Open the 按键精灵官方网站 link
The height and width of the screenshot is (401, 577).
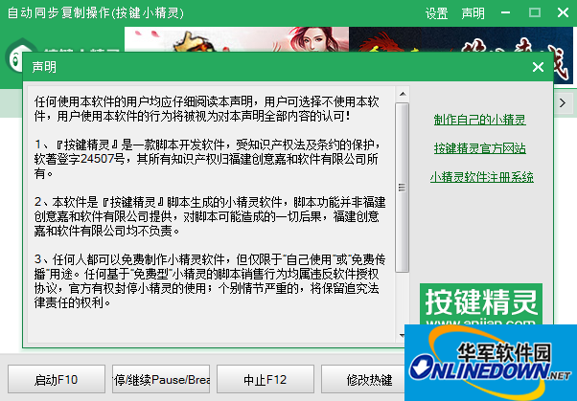(x=480, y=148)
